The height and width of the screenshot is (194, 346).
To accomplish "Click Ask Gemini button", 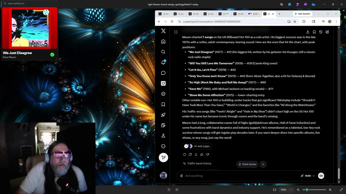I will 302,14.
